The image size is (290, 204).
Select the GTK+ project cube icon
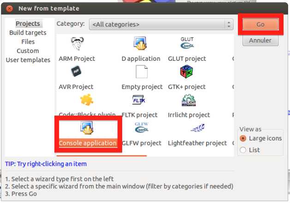(186, 71)
